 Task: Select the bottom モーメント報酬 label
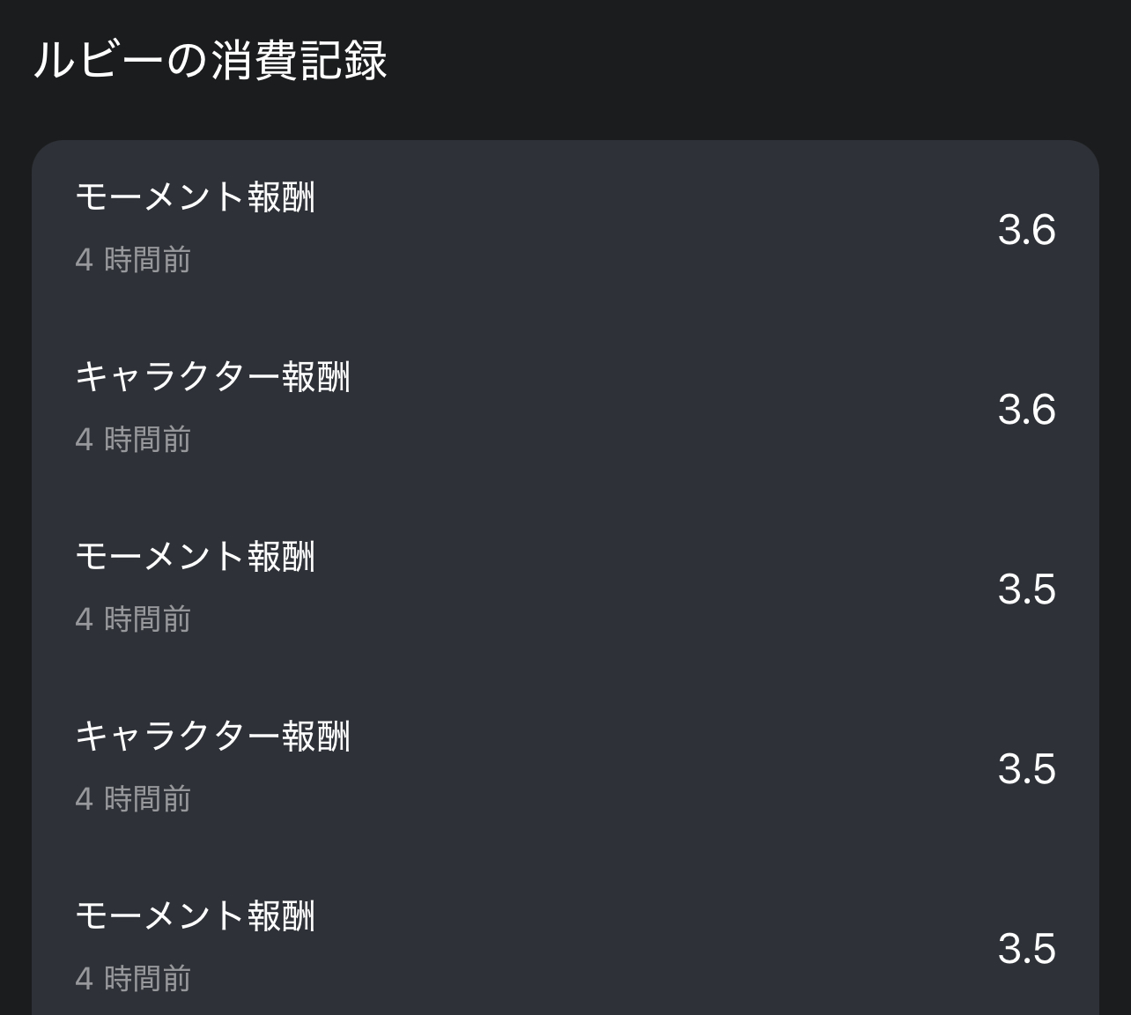195,915
